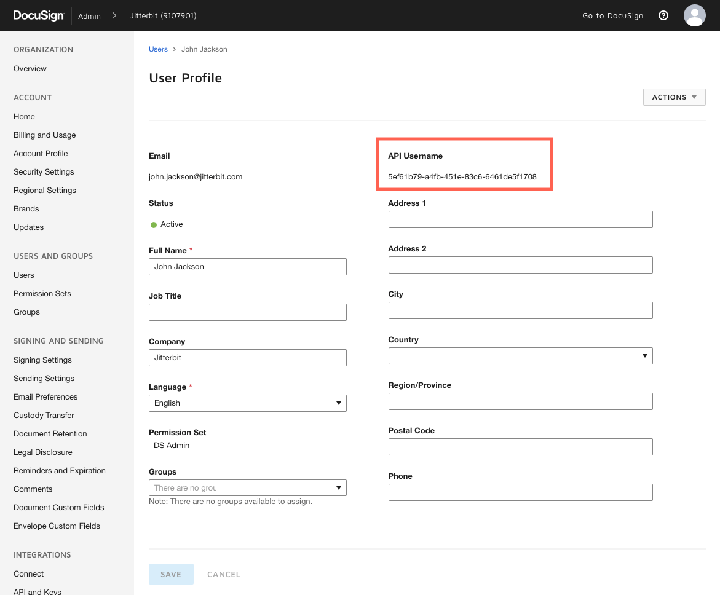
Task: Click the Job Title input field
Action: coord(247,312)
